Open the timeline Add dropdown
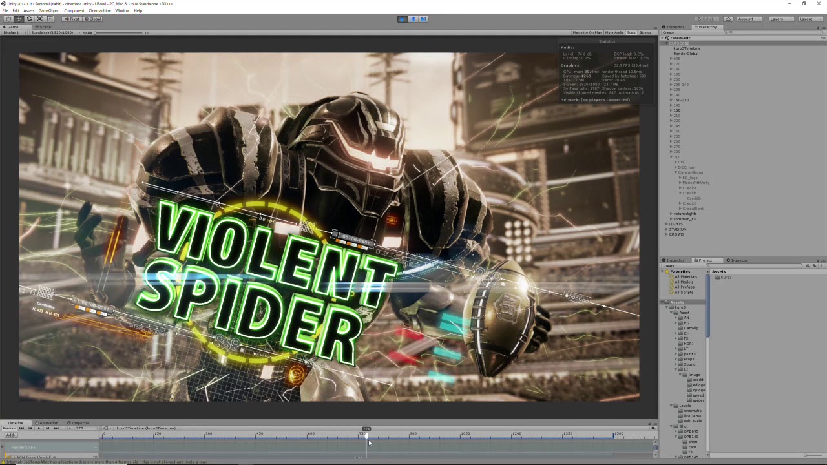 click(x=11, y=435)
